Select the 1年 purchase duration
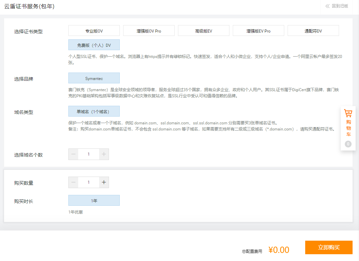359x261 pixels. pos(94,200)
